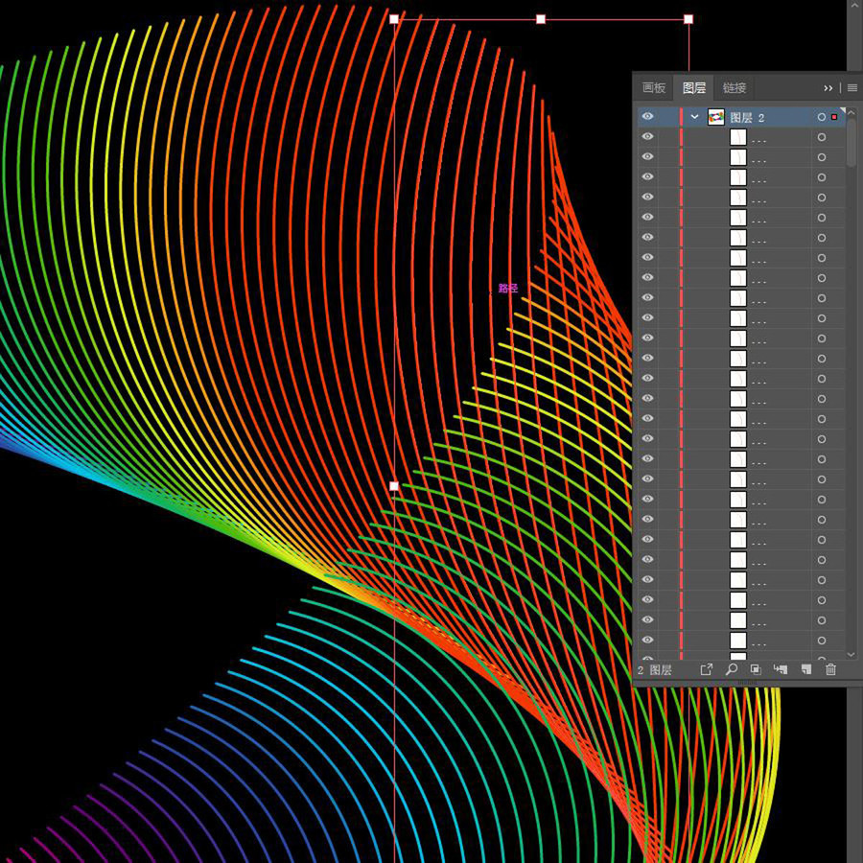Click the left-middle bounding box handle
This screenshot has height=863, width=863.
click(394, 486)
